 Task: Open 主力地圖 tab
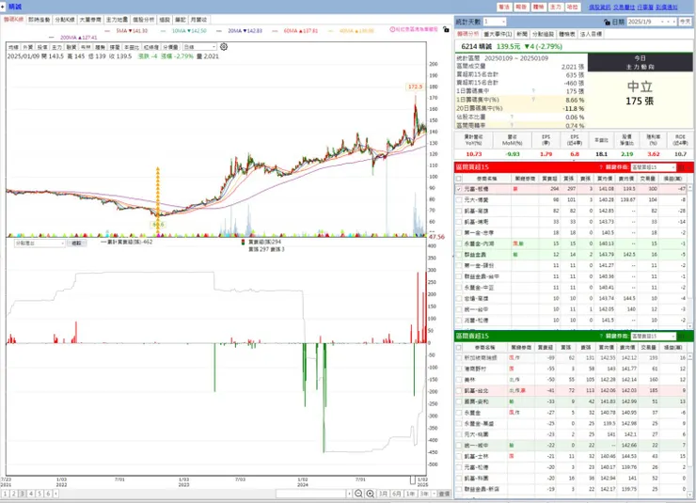(117, 20)
